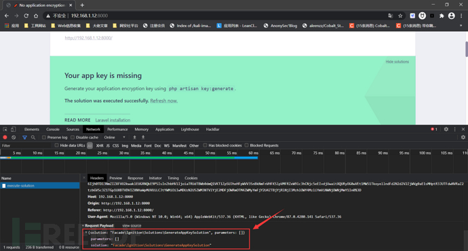Reload the page in the browser
Screen dimensions: 468x251
coord(26,16)
